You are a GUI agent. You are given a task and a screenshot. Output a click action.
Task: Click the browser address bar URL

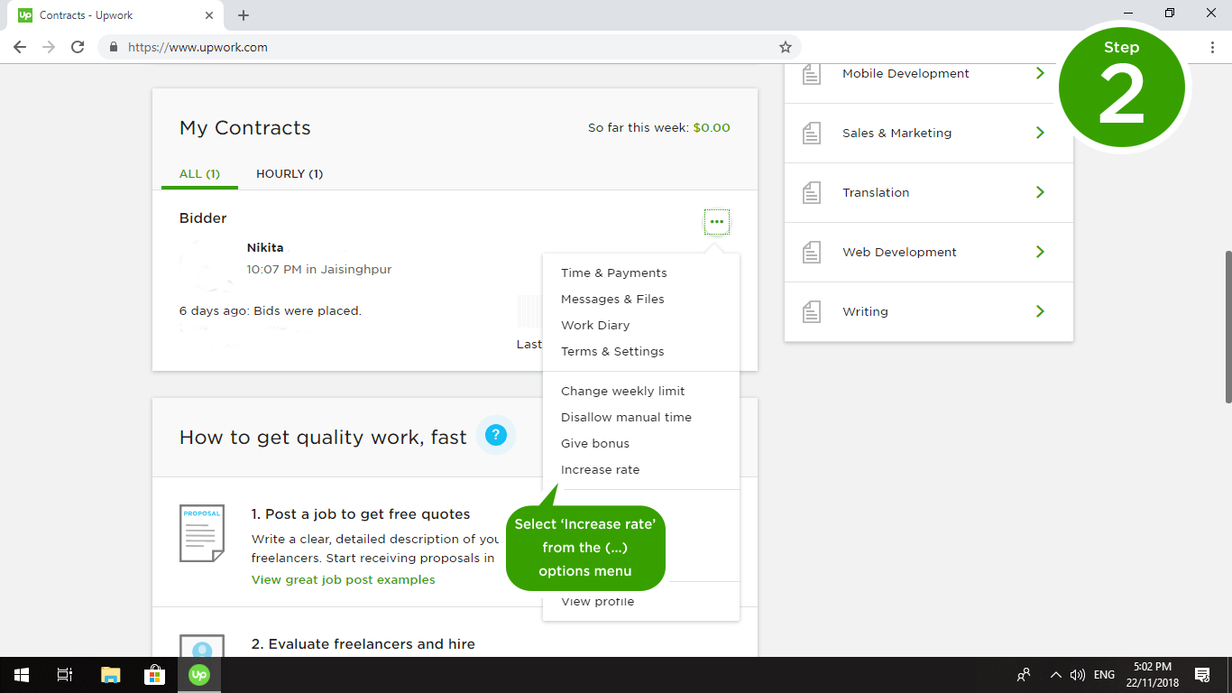(x=198, y=47)
